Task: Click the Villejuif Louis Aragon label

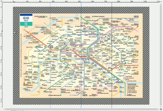Action: point(92,95)
